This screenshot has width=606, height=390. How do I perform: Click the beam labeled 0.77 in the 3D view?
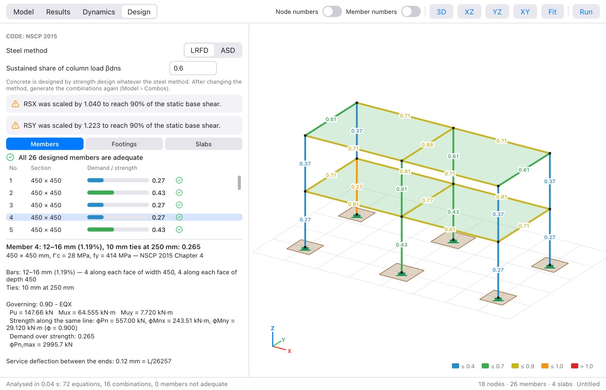point(427,200)
